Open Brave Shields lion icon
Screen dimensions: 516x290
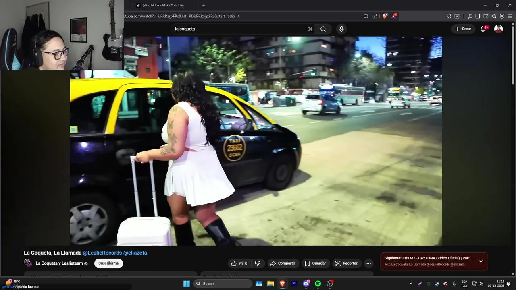point(385,16)
